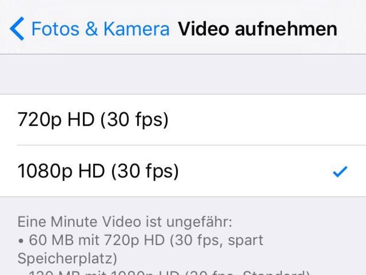The height and width of the screenshot is (275, 366).
Task: Click the word Fotos in the back label
Action: 55,29
